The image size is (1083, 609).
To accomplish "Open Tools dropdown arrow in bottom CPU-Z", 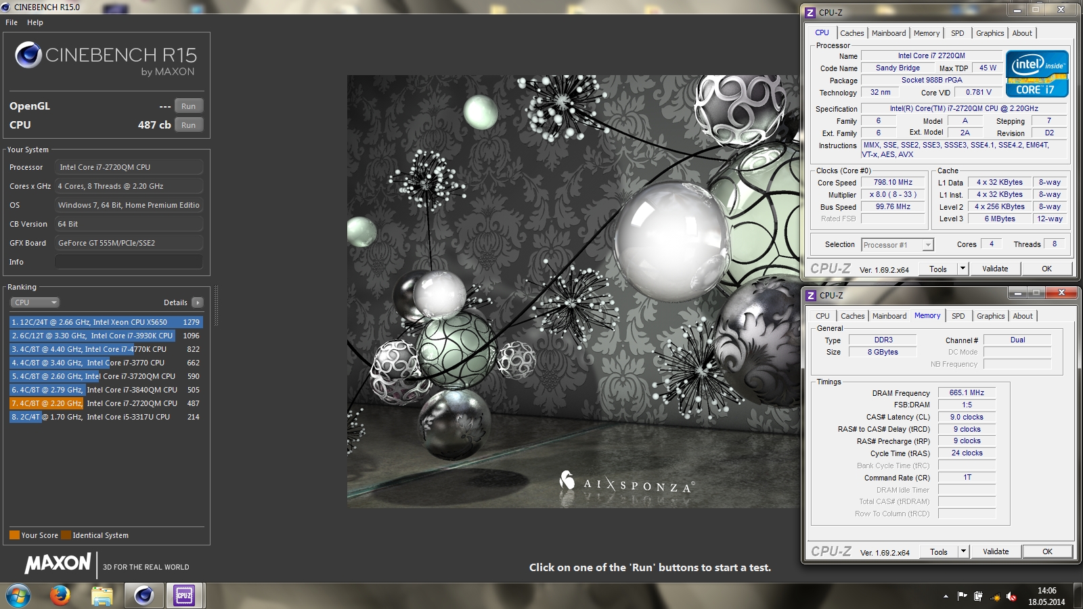I will tap(963, 551).
